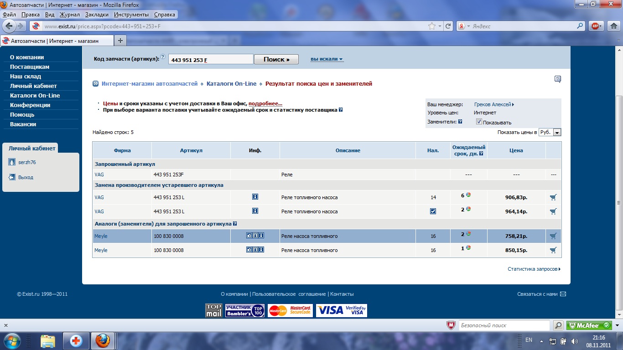Open Наш склад sidebar link
This screenshot has height=350, width=623.
[26, 76]
